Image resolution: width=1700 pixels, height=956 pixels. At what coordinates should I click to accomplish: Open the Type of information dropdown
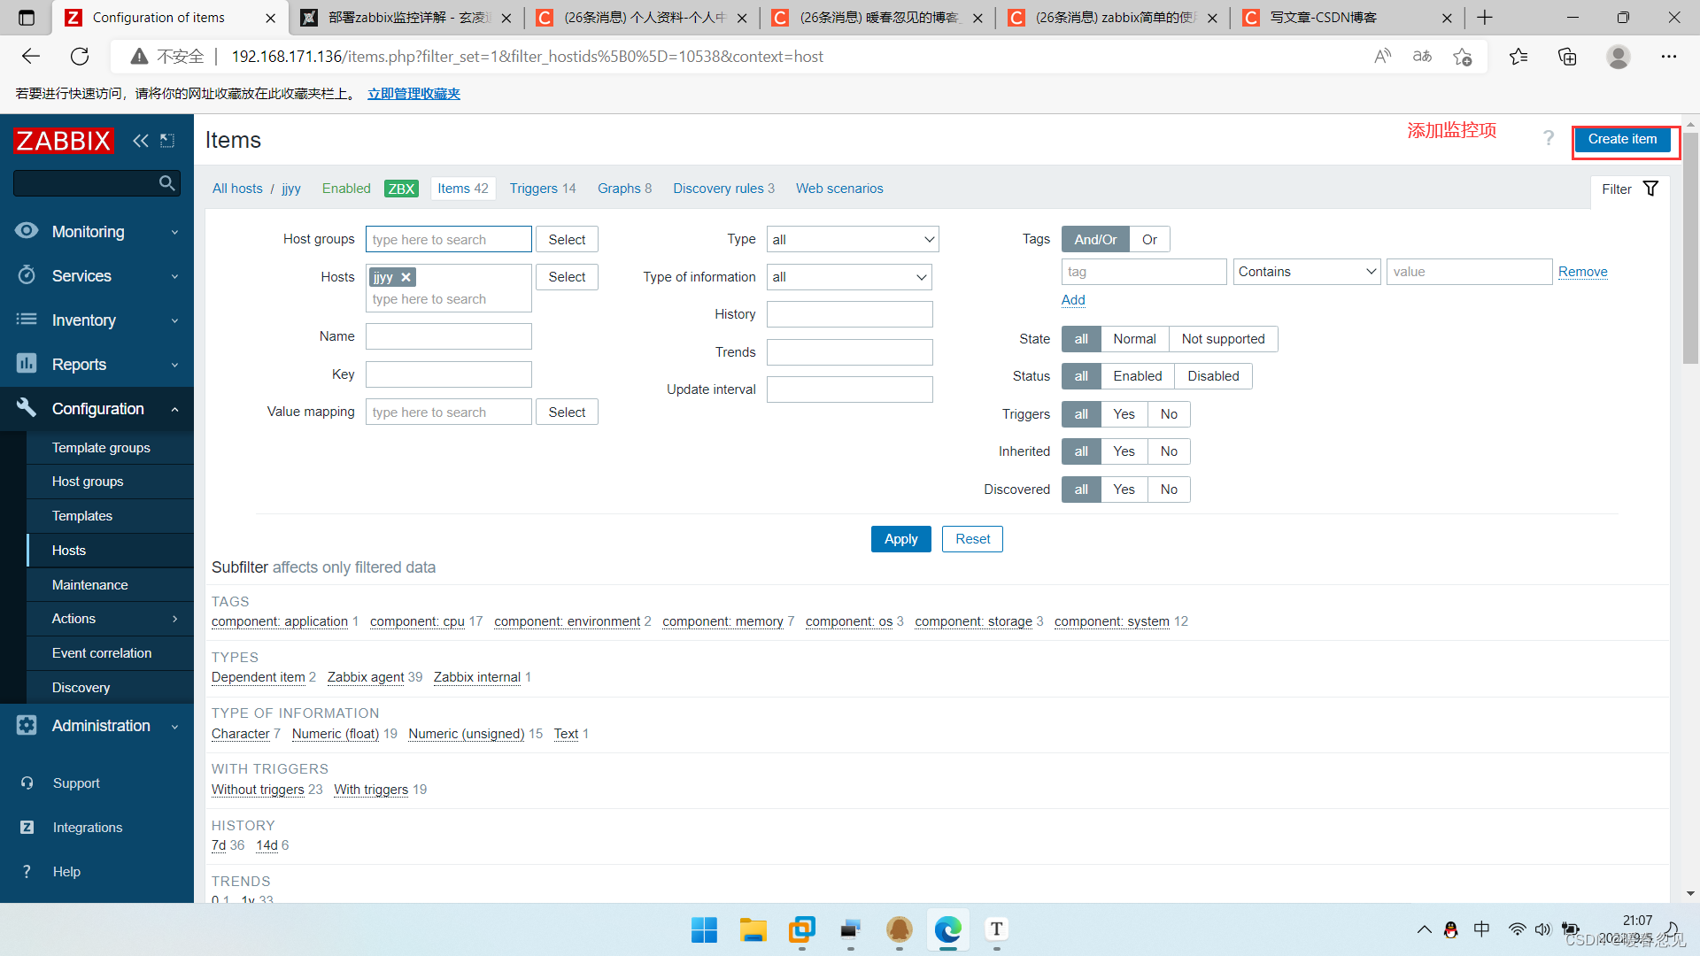pyautogui.click(x=848, y=277)
